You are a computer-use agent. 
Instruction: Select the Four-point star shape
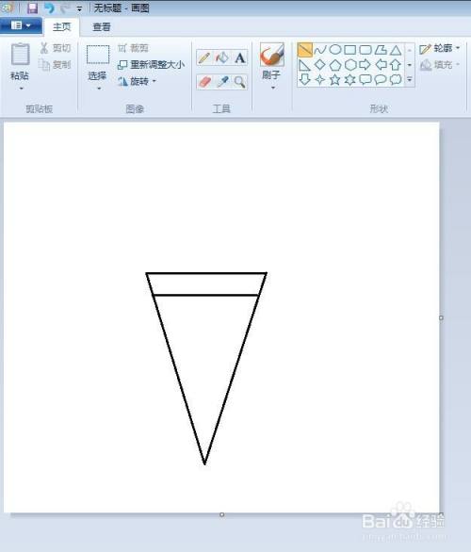tap(320, 80)
